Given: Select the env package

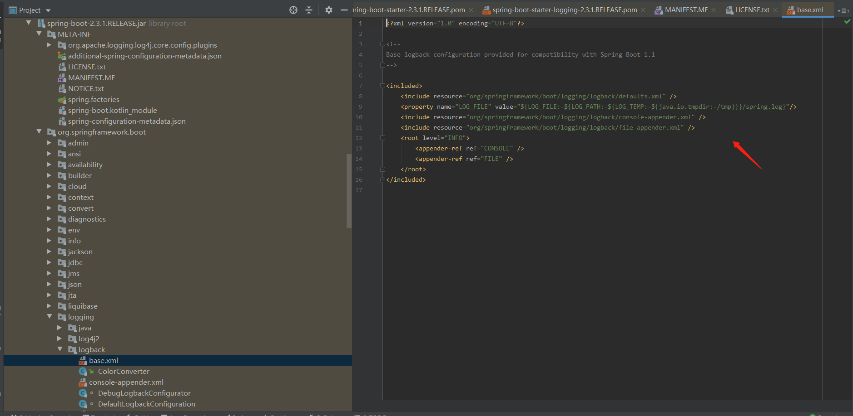Looking at the screenshot, I should click(74, 230).
